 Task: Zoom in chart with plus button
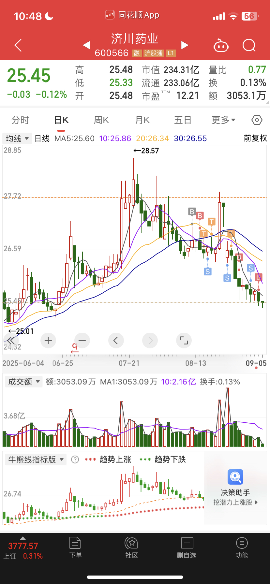pyautogui.click(x=48, y=341)
